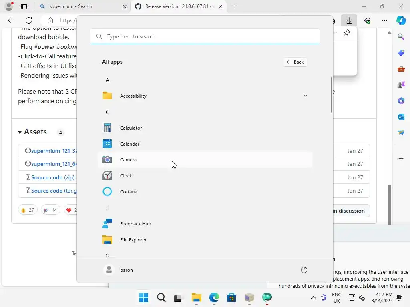This screenshot has height=307, width=410.
Task: Open a new browser tab
Action: 235,6
